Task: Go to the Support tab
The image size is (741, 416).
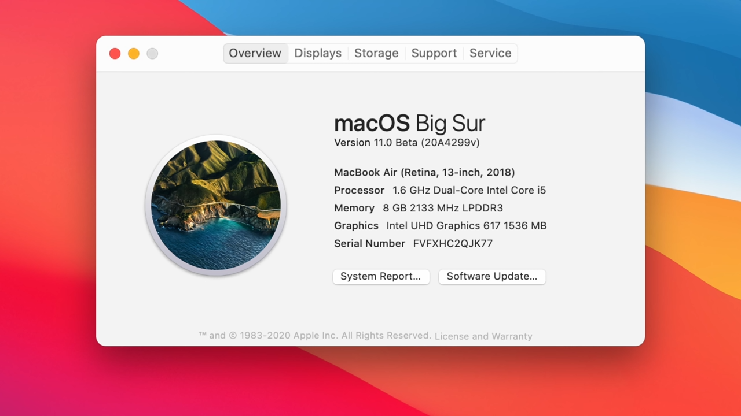Action: click(434, 53)
